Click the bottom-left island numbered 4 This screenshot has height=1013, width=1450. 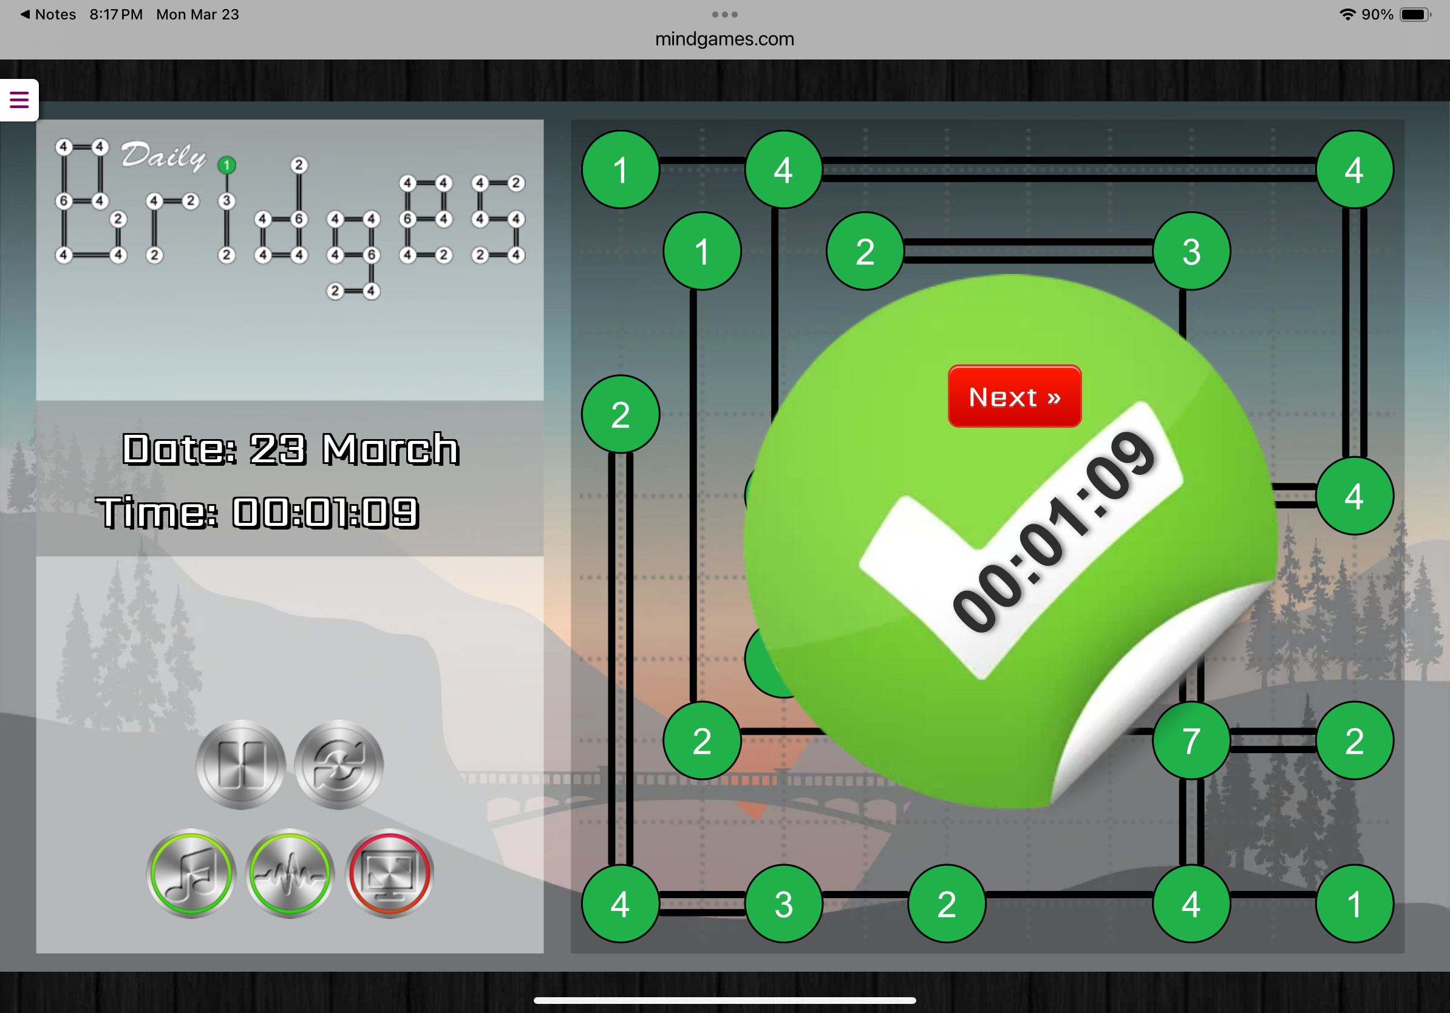(620, 904)
